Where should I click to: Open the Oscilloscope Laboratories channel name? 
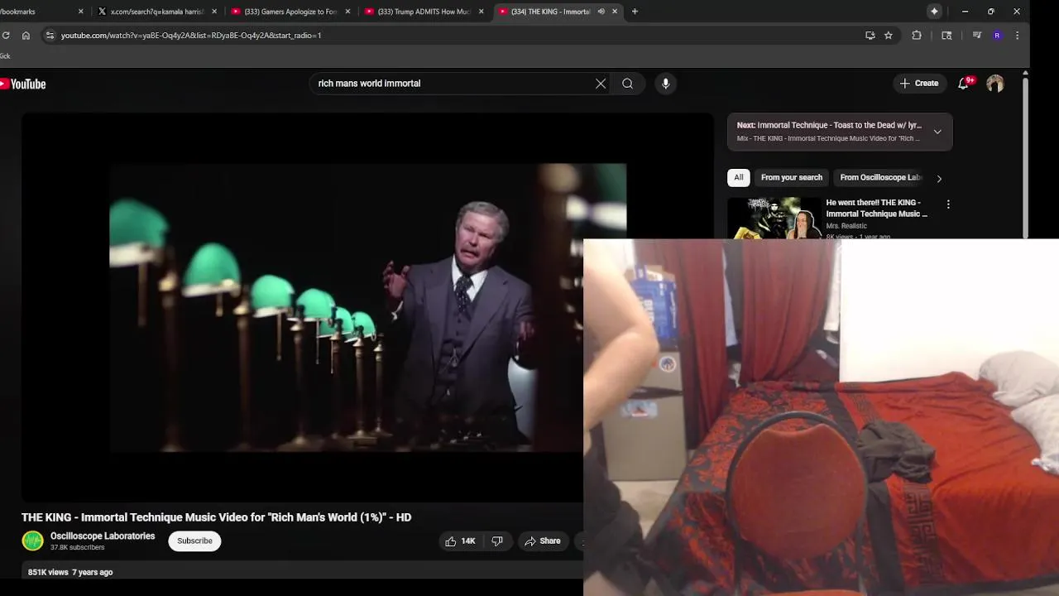coord(103,536)
